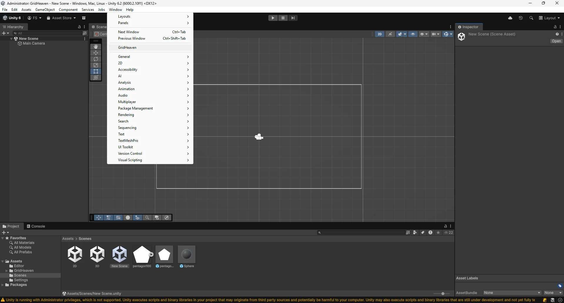Open Inspector panel three-dot options menu
This screenshot has width=564, height=303.
[560, 27]
